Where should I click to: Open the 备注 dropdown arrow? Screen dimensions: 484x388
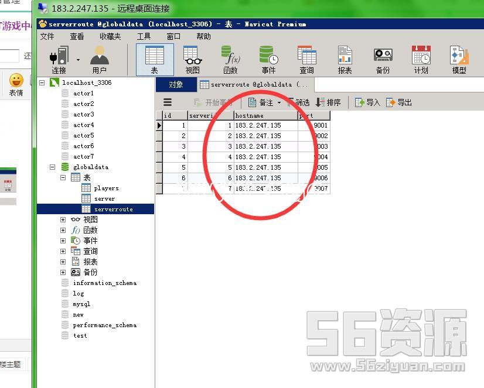point(280,103)
